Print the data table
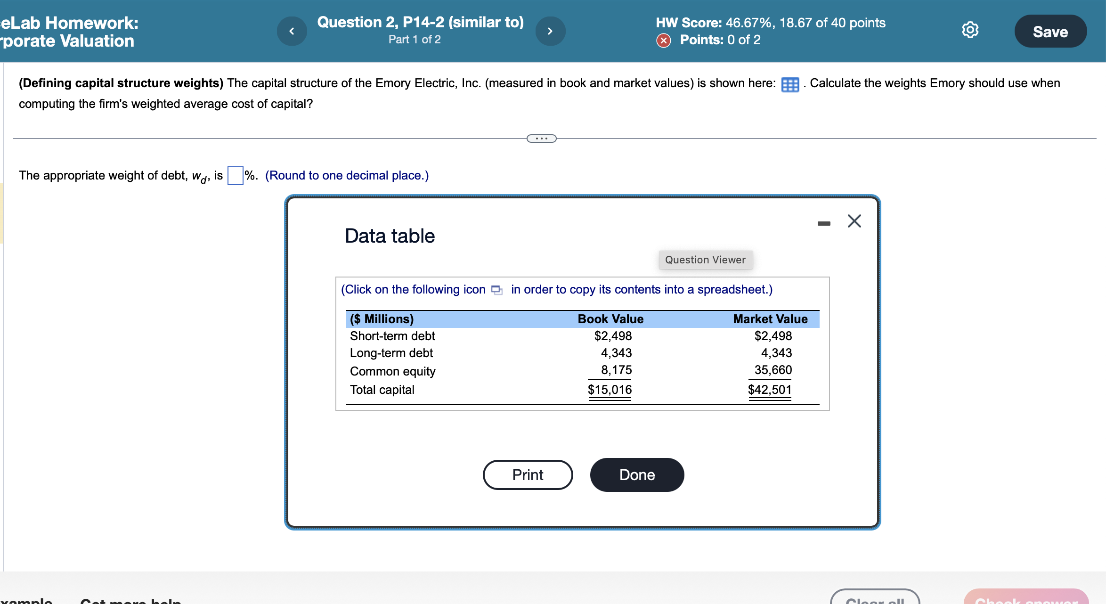This screenshot has width=1106, height=604. click(528, 474)
